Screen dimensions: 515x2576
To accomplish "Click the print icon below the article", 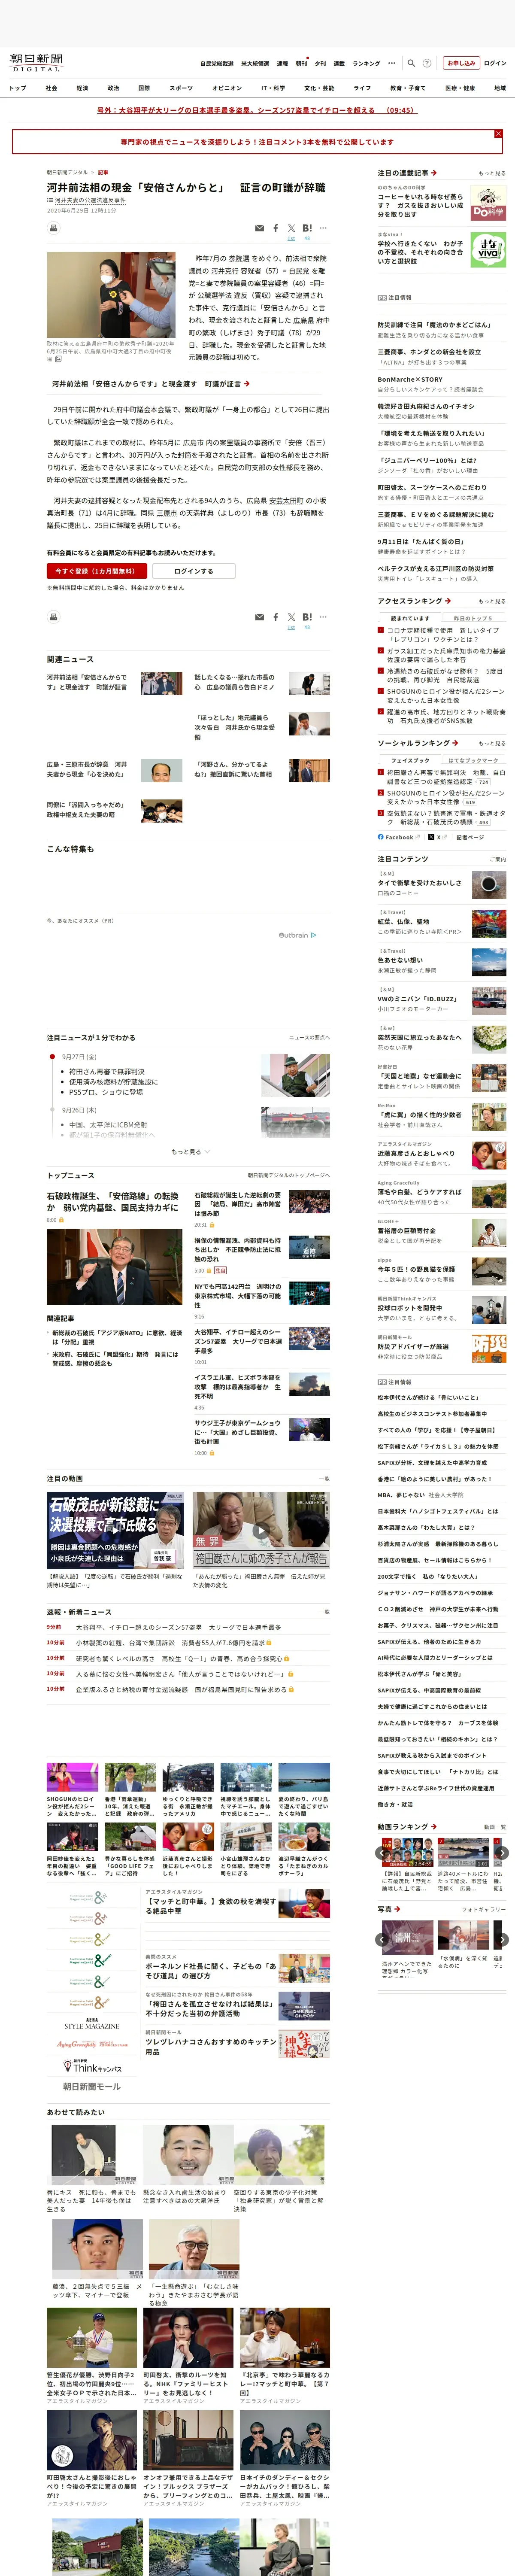I will tap(54, 617).
